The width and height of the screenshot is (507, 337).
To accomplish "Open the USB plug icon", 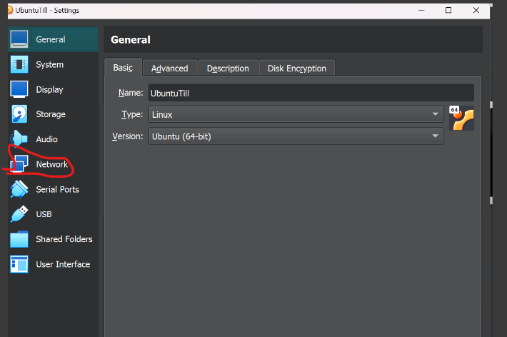I will point(19,214).
